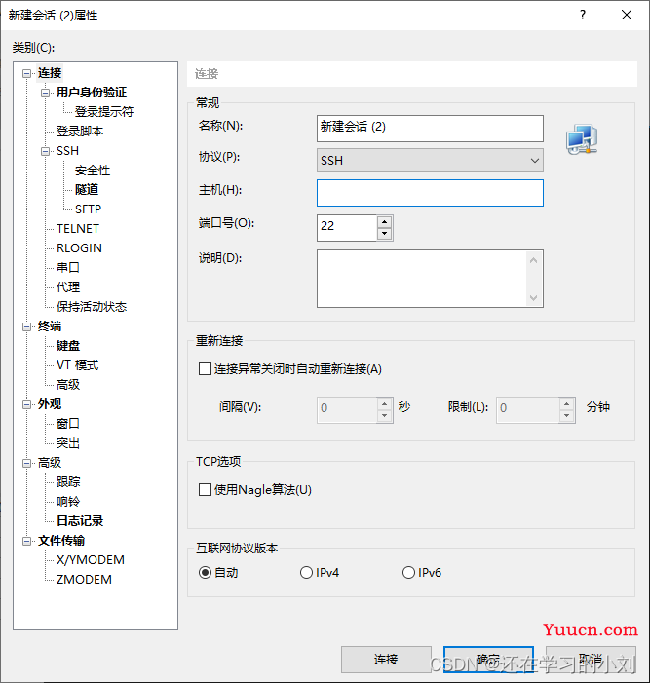Click the 主机 input field
The image size is (650, 683).
pos(430,193)
